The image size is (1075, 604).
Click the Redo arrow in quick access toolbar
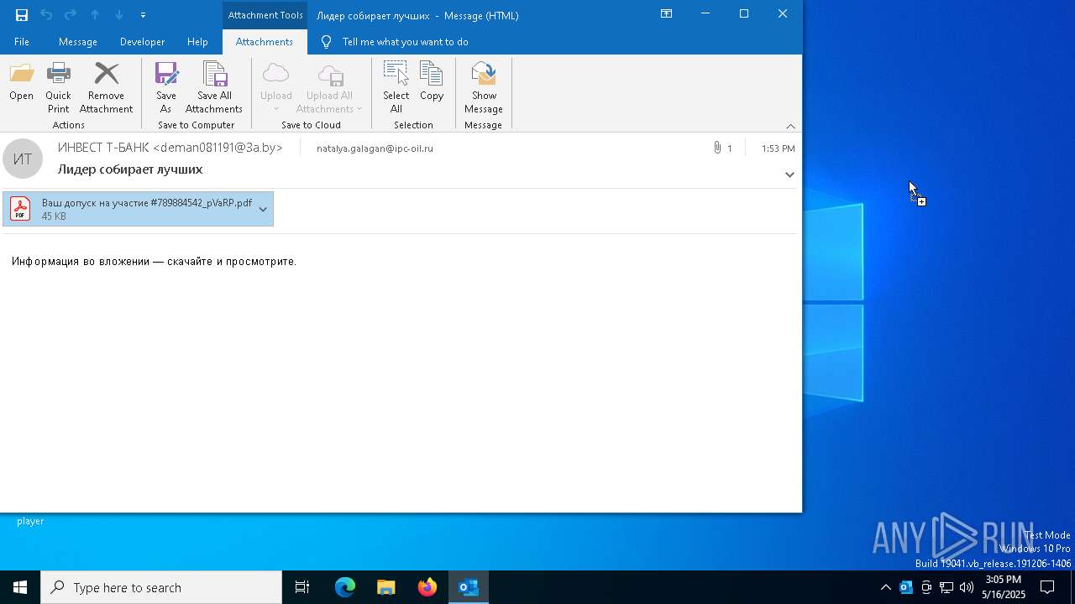pos(71,14)
